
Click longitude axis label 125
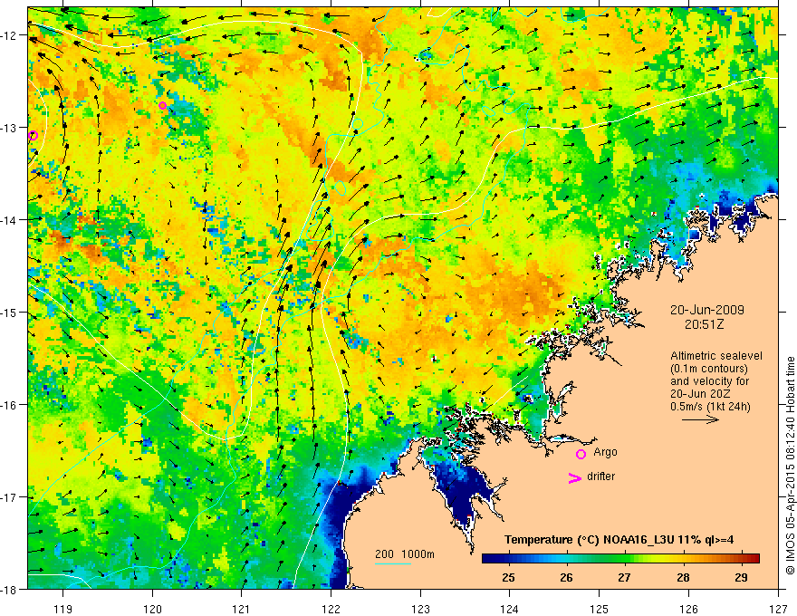[x=600, y=609]
